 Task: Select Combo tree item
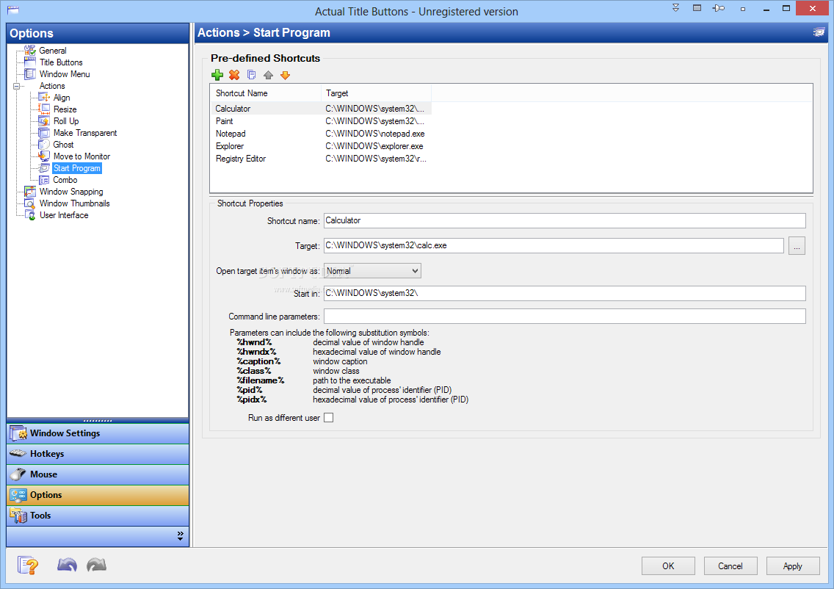coord(65,180)
